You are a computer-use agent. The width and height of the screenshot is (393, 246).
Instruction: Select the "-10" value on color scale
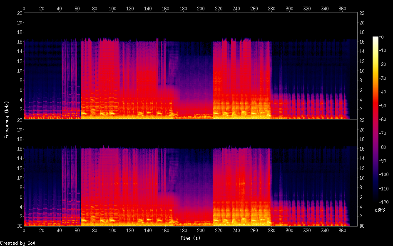tap(383, 51)
